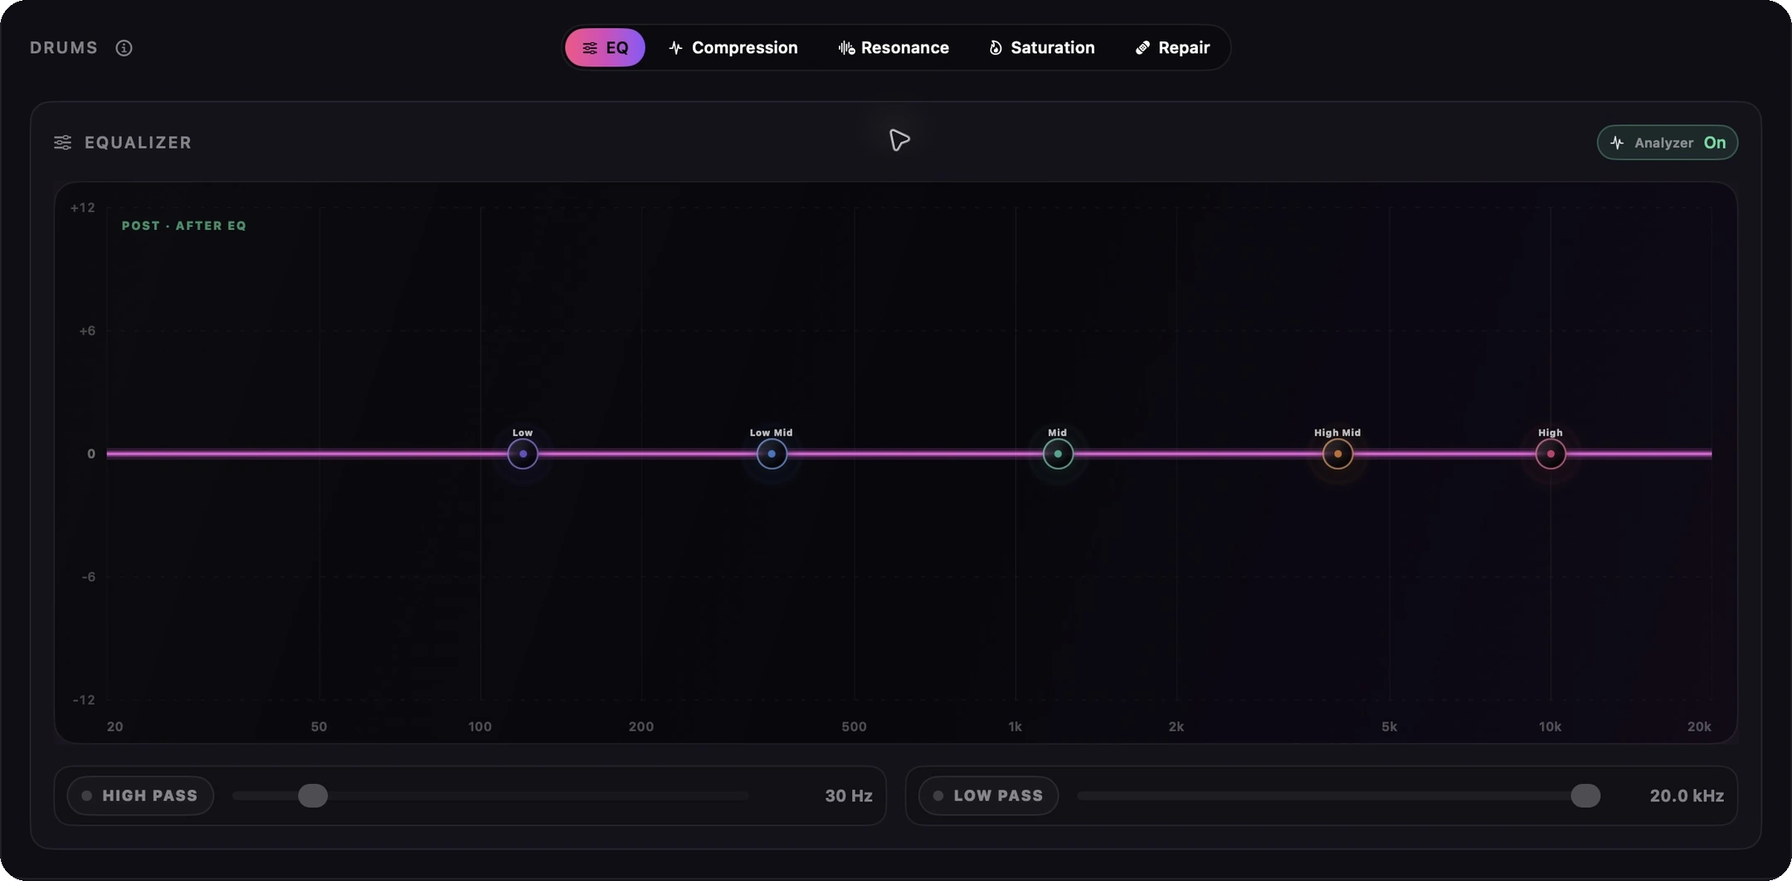Click the High Pass frequency slider handle
Screen dimensions: 1792x881
point(313,796)
